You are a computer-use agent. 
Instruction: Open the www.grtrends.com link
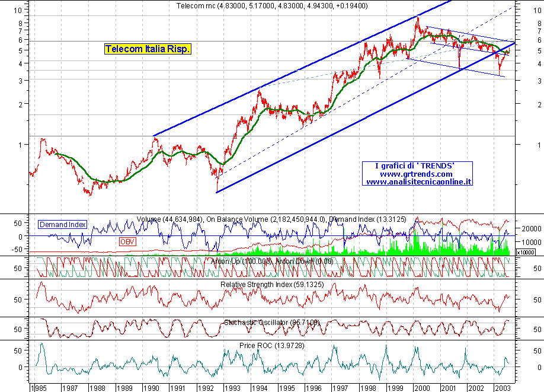tap(417, 174)
